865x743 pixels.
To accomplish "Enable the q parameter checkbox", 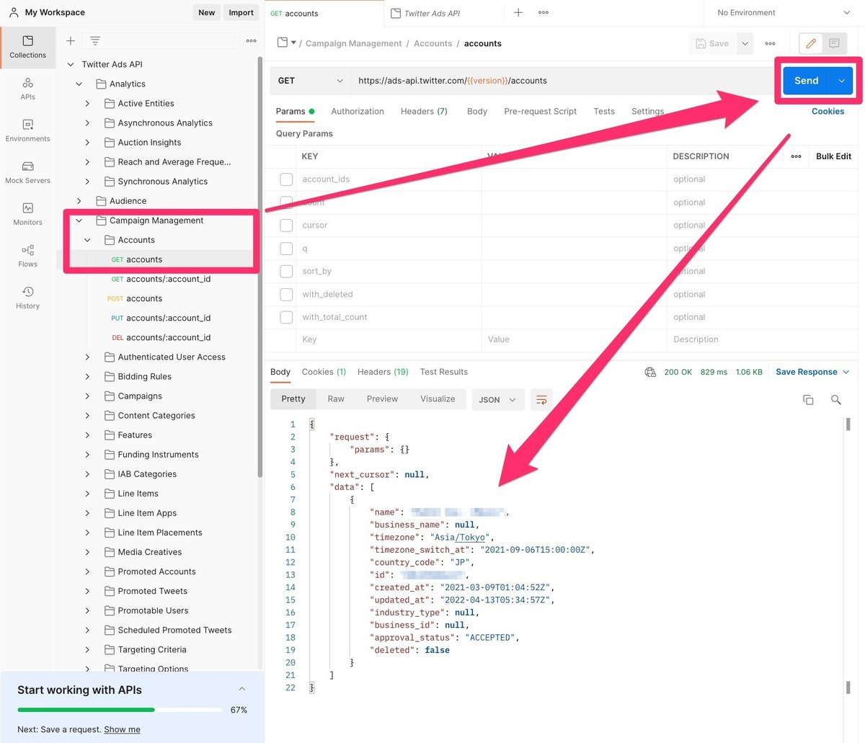I will [286, 249].
